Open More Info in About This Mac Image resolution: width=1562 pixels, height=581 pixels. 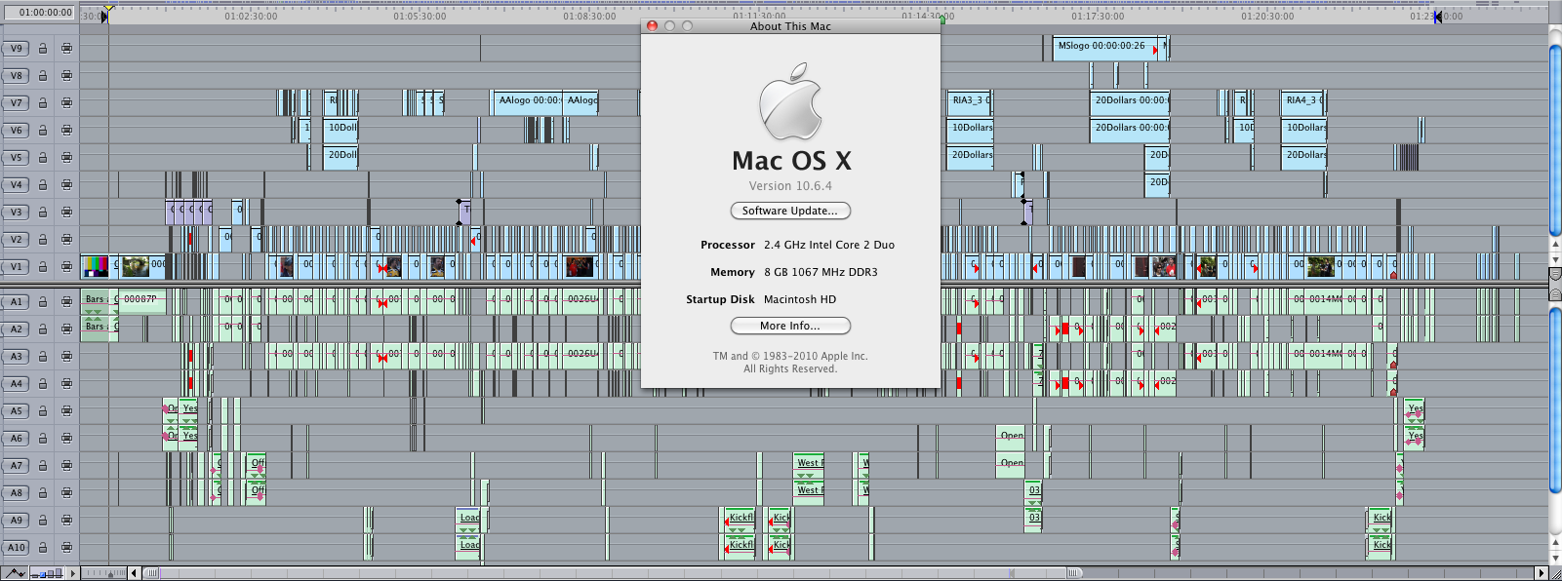(790, 326)
